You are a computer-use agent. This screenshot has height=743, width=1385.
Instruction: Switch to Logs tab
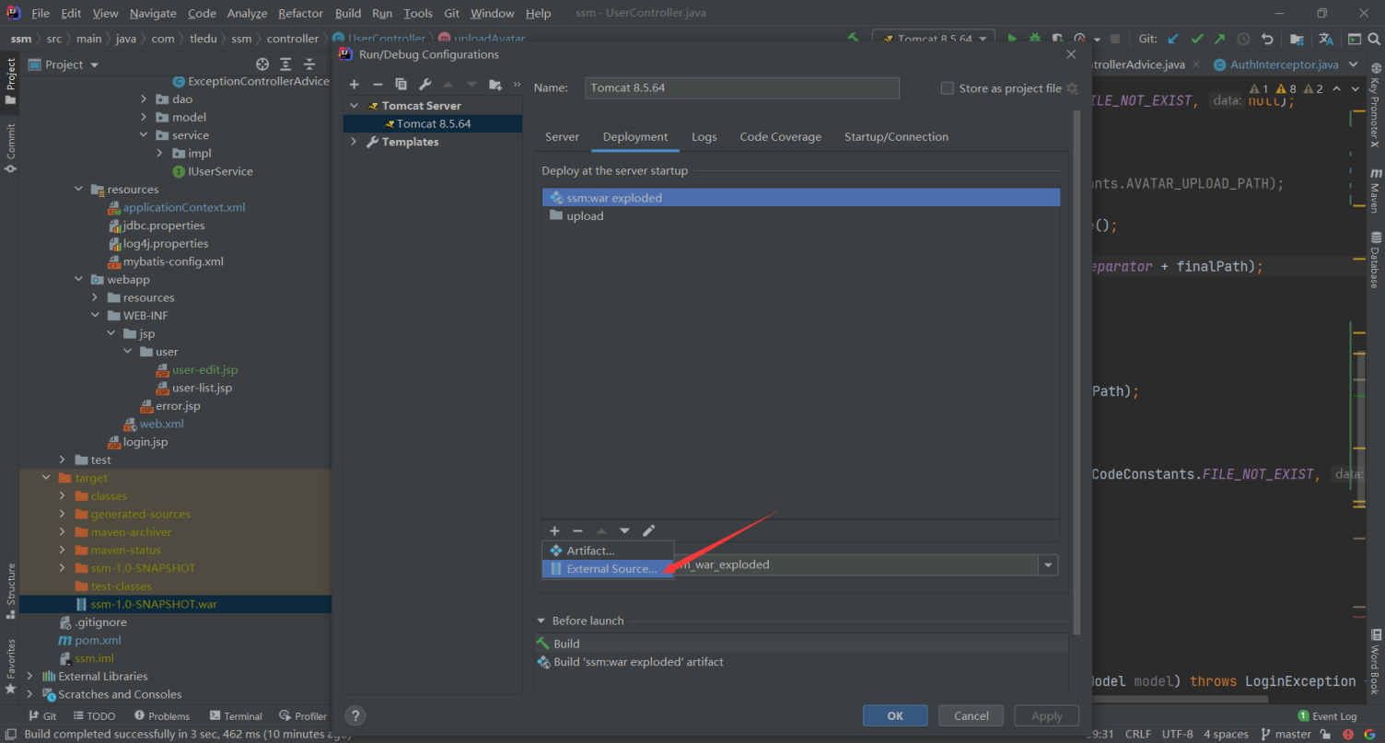(704, 137)
